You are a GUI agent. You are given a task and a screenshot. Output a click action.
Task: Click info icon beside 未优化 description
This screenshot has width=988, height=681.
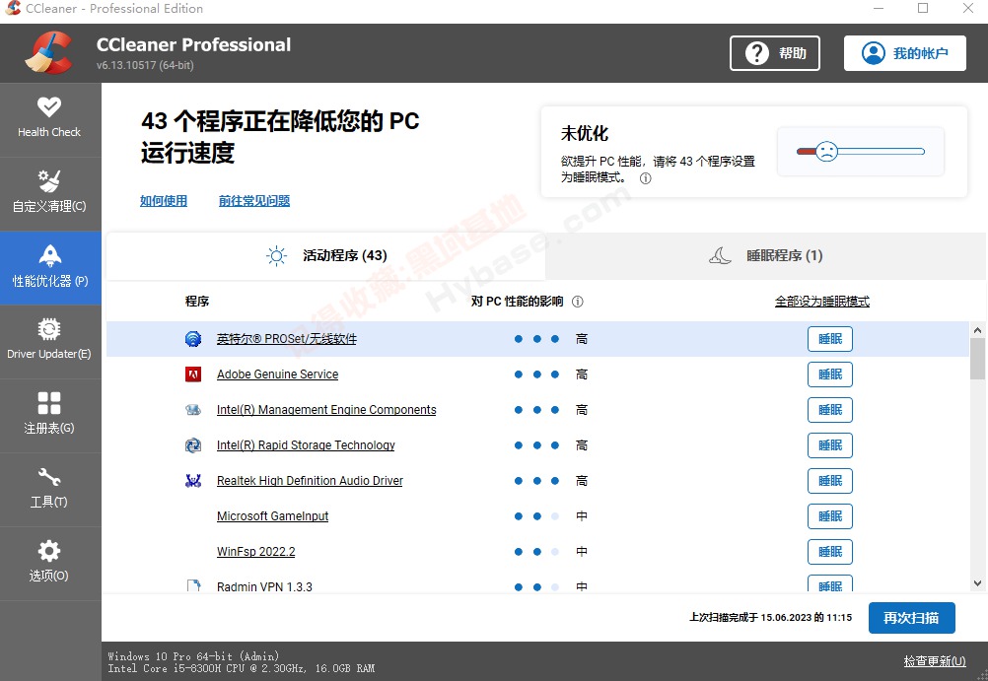click(x=645, y=178)
